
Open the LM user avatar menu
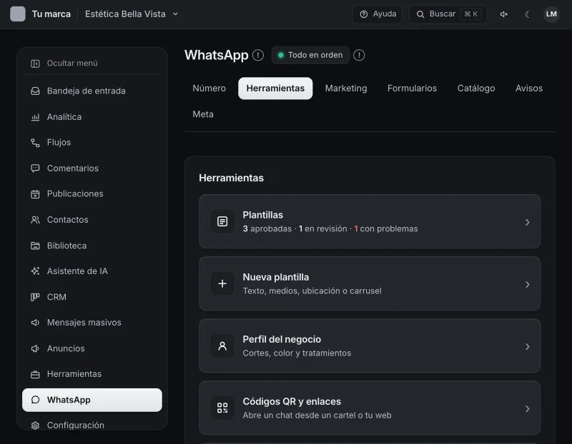click(x=551, y=14)
